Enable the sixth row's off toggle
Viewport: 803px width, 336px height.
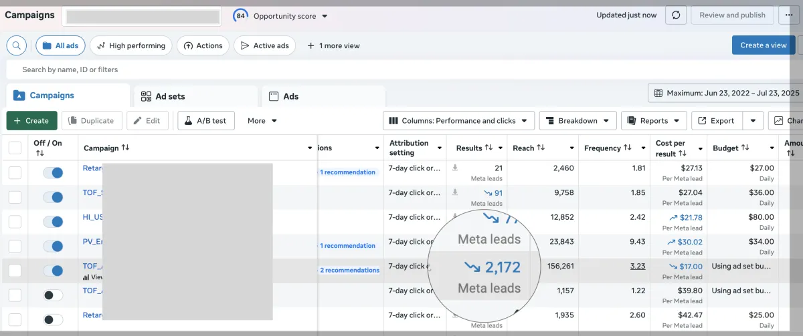coord(53,295)
